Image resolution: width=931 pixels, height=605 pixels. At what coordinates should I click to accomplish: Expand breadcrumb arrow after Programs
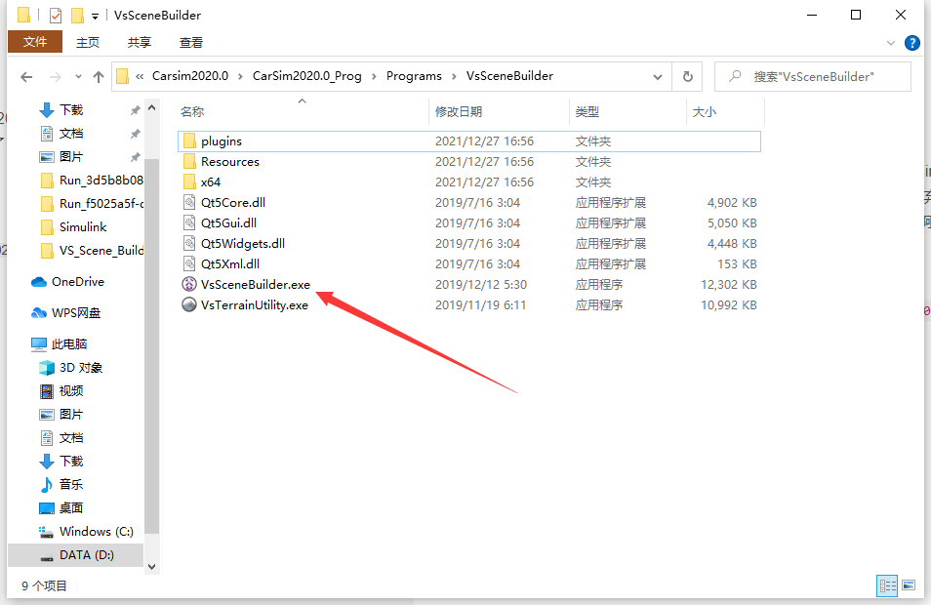point(454,76)
